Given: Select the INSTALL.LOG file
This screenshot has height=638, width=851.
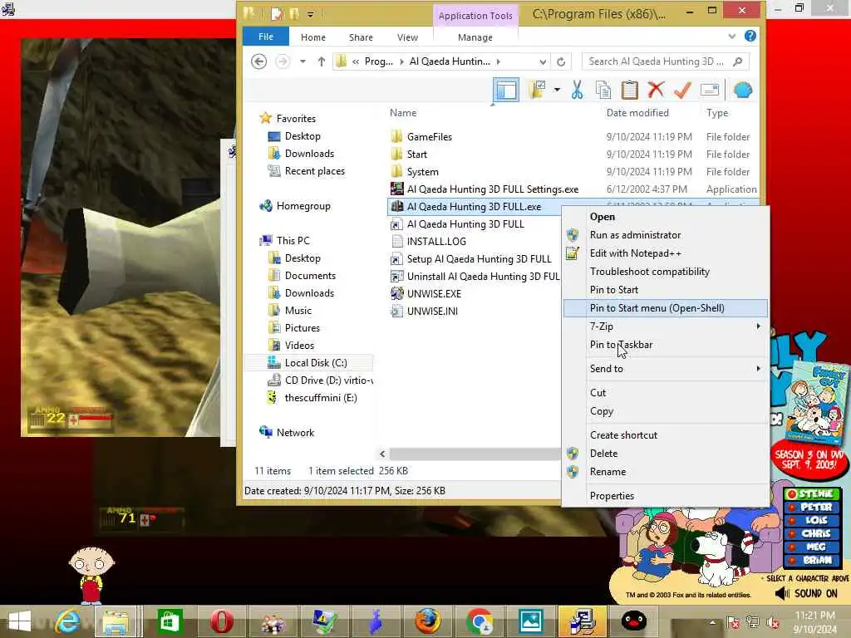Looking at the screenshot, I should pos(436,242).
